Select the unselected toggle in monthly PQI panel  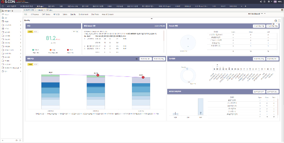pyautogui.click(x=36, y=64)
